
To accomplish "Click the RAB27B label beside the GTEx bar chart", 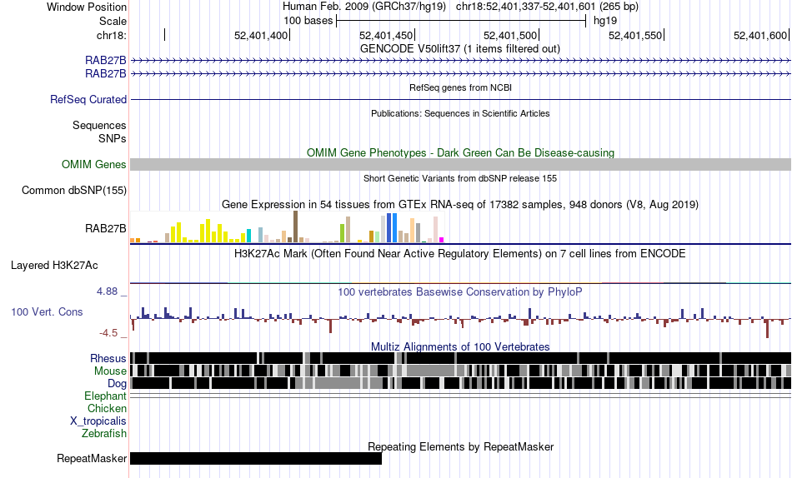I will click(106, 229).
